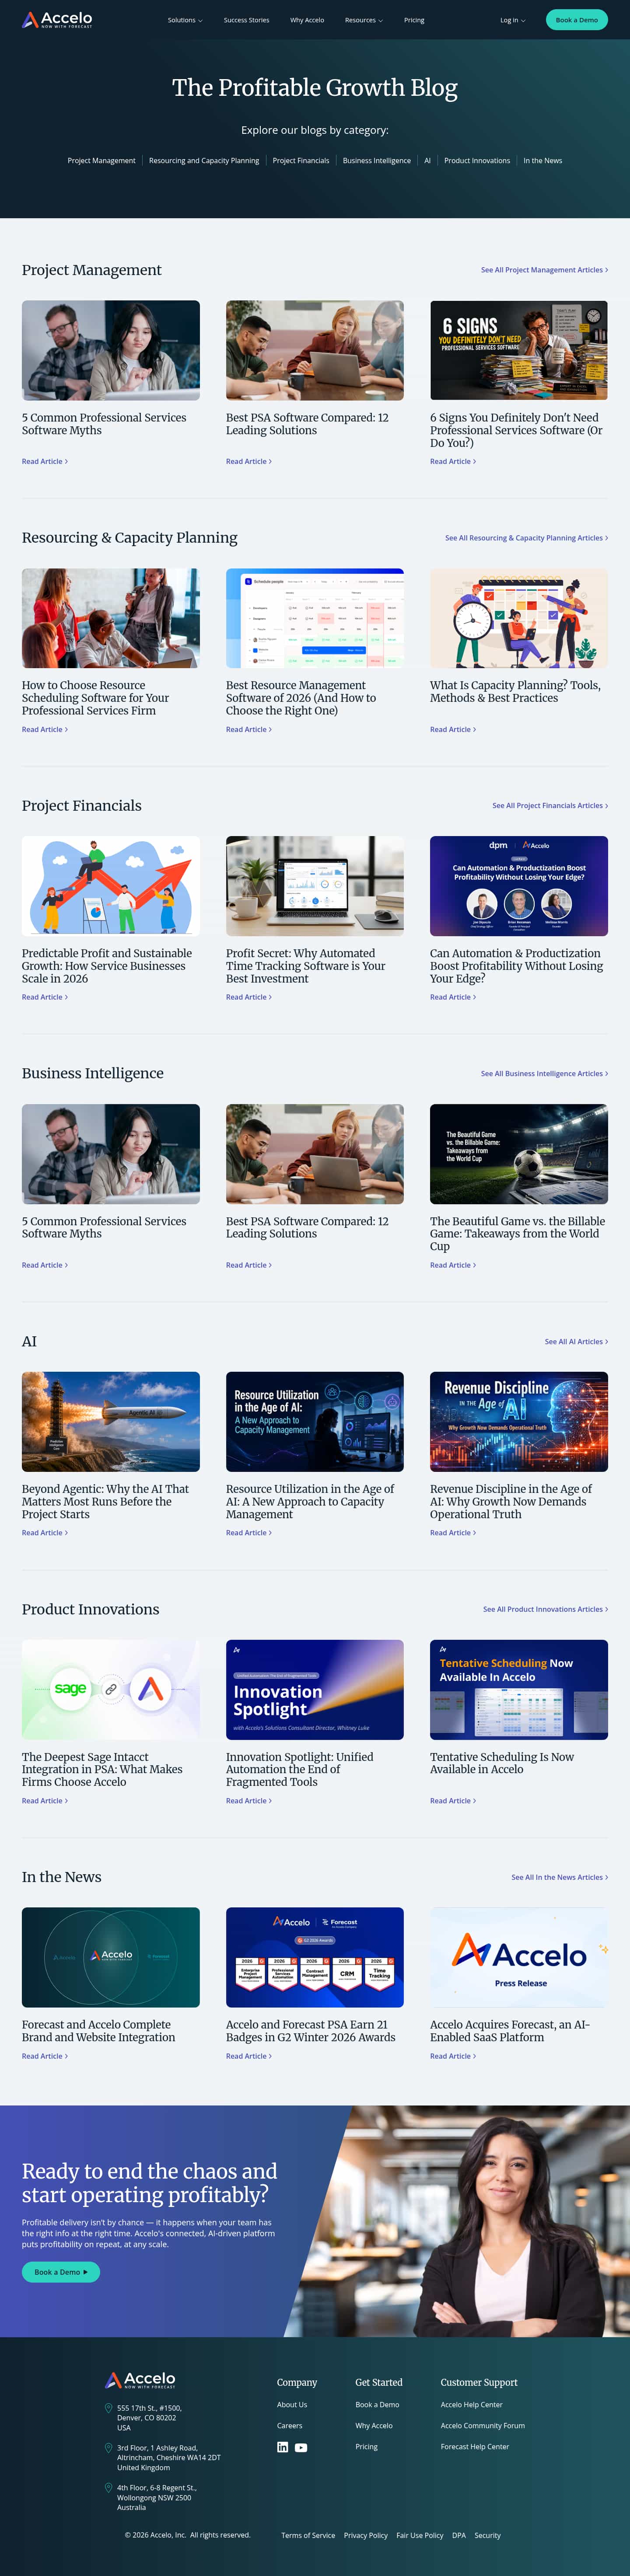Open Careers footer link

coord(290,2426)
